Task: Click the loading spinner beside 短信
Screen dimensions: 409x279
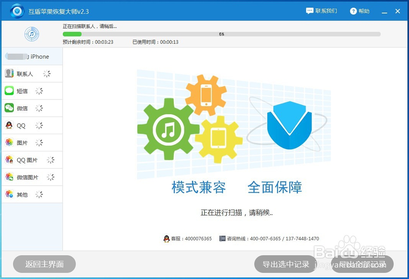Action: [x=39, y=91]
